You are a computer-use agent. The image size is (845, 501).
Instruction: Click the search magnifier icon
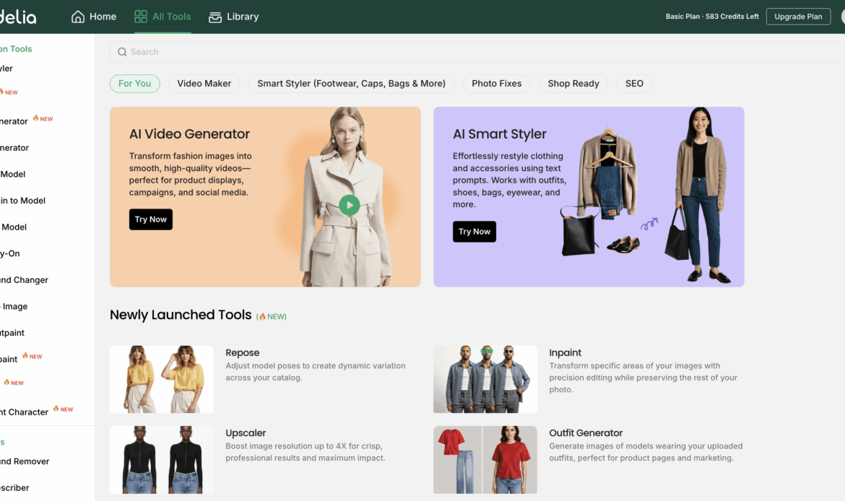tap(122, 52)
